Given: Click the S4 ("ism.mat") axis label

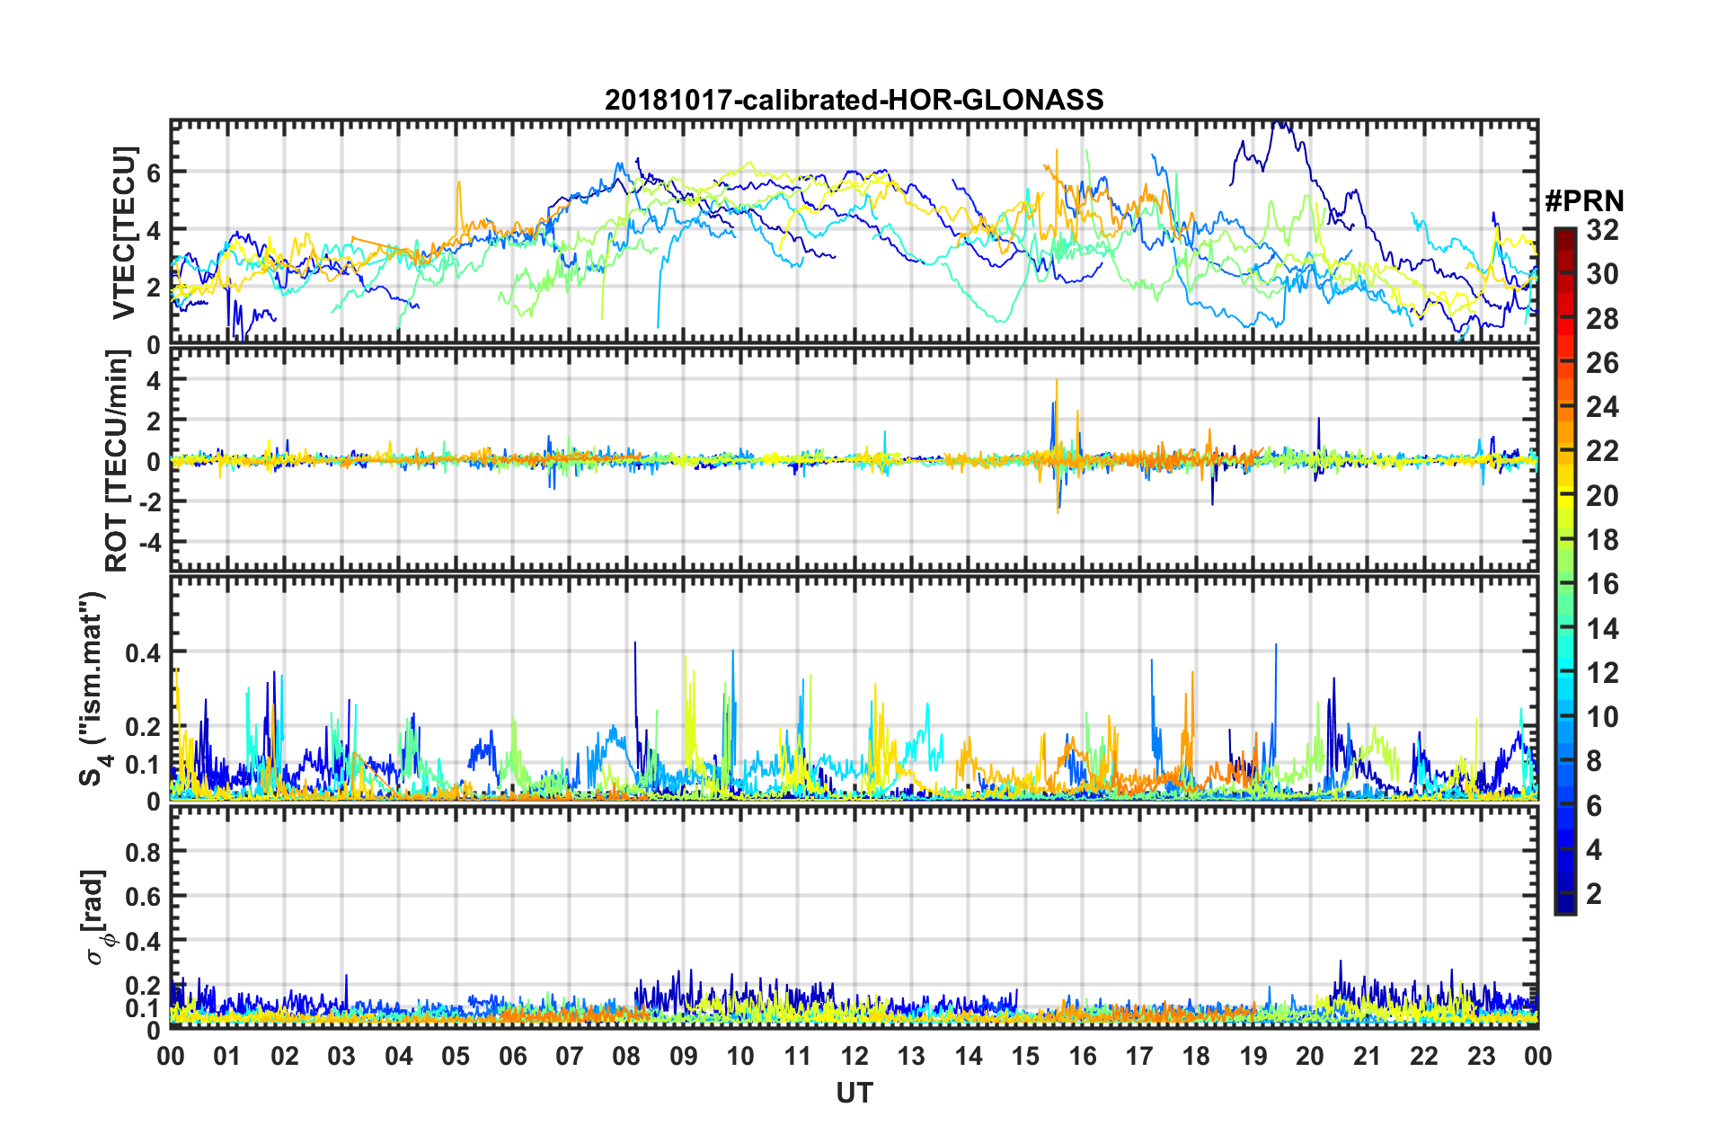Looking at the screenshot, I should pyautogui.click(x=95, y=688).
